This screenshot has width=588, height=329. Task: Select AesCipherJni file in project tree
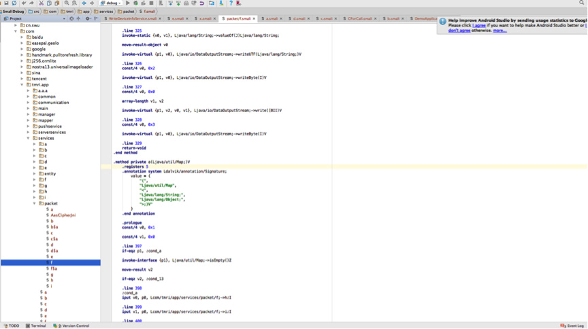click(x=63, y=215)
